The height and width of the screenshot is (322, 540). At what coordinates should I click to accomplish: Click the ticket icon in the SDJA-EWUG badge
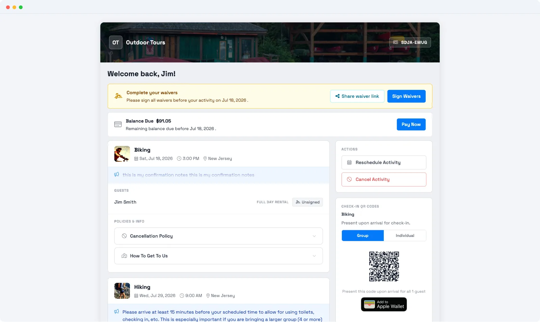coord(396,43)
